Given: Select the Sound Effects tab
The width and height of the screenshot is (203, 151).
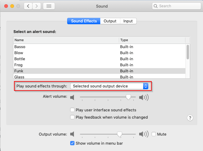Looking at the screenshot, I should point(84,21).
